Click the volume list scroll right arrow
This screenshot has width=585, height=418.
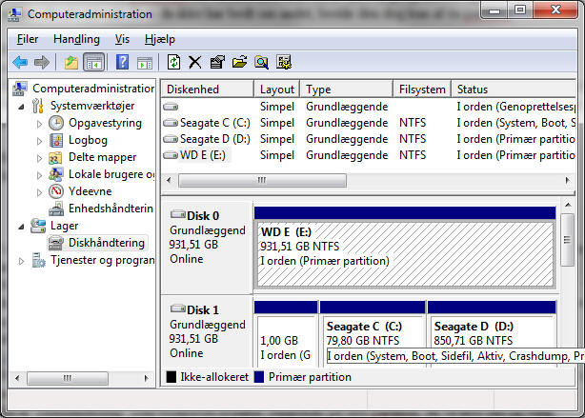[x=568, y=181]
